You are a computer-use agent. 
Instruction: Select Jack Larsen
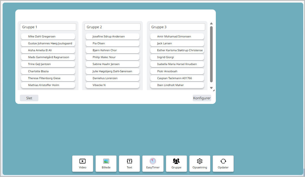pyautogui.click(x=177, y=43)
